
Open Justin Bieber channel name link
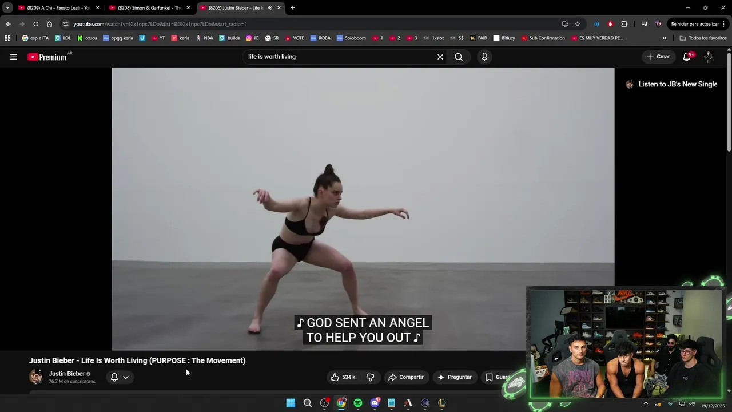tap(66, 374)
